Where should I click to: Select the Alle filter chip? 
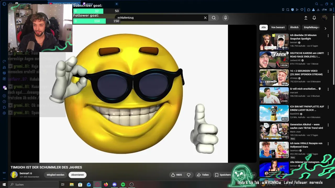[x=264, y=27]
